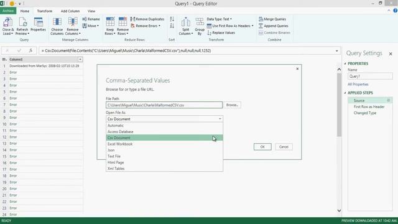Collapse the APPLIED STEPS section
Viewport: 398px width, 224px height.
(x=345, y=93)
